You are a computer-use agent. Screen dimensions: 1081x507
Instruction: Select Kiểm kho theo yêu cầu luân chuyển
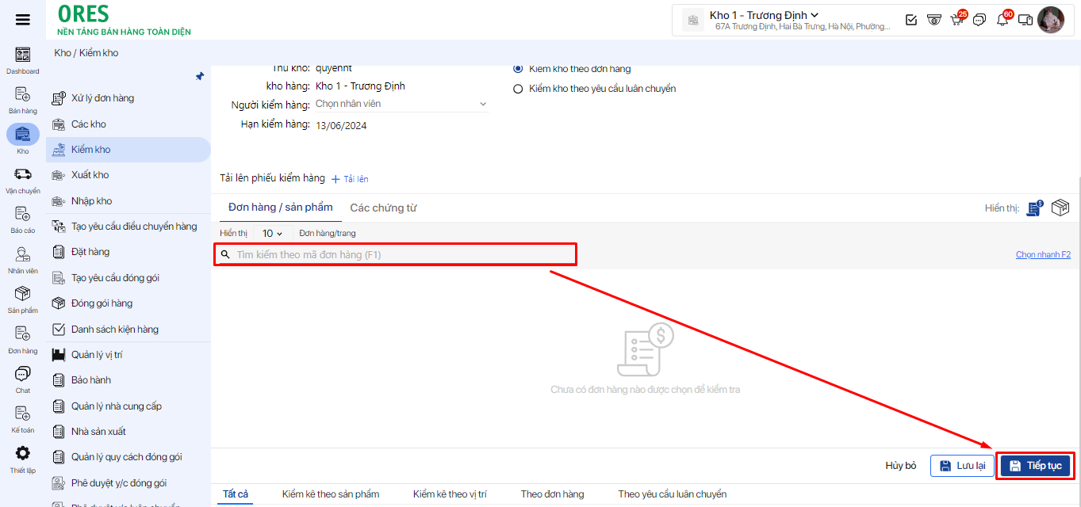pyautogui.click(x=519, y=89)
